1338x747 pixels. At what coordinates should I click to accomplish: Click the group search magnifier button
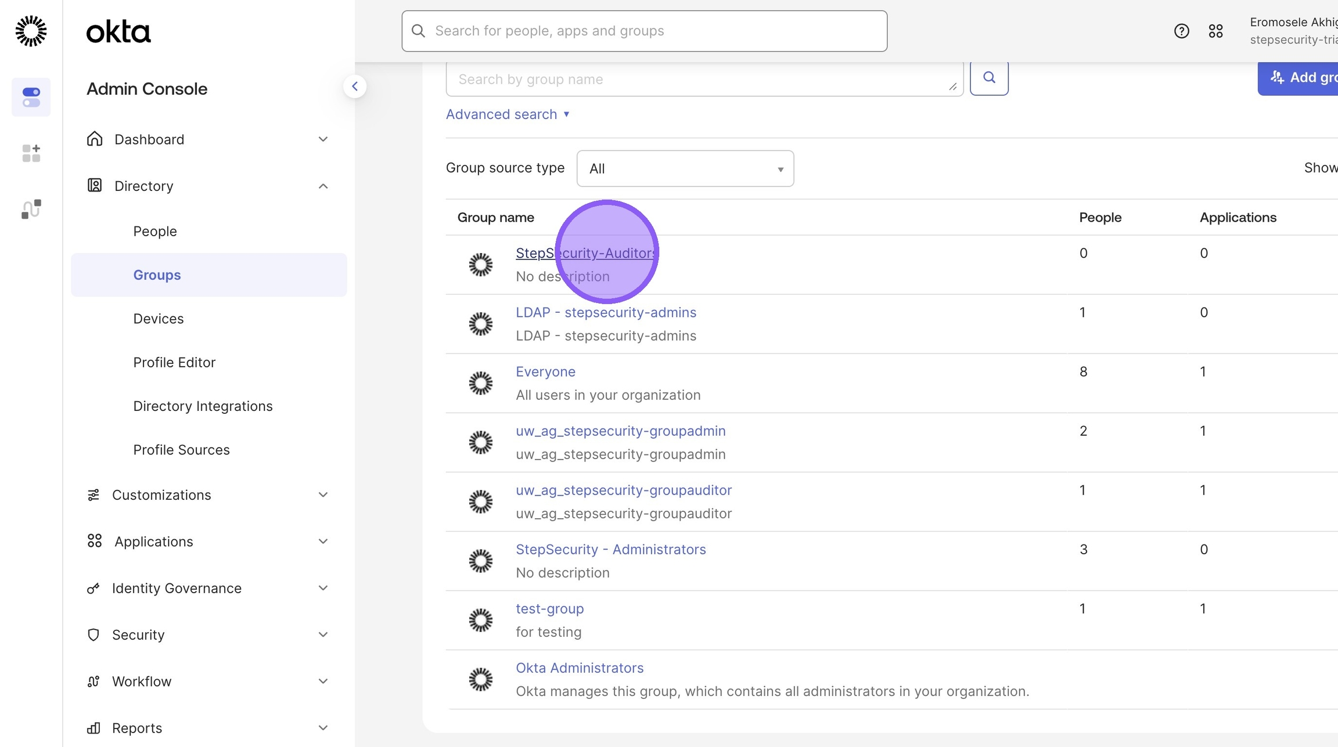[x=988, y=78]
